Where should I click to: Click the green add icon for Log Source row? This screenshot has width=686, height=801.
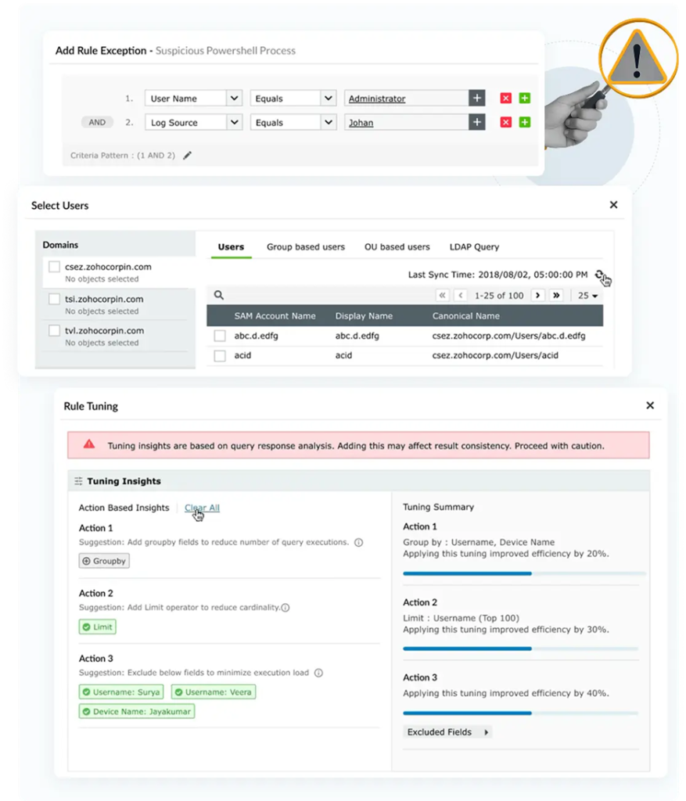[525, 122]
